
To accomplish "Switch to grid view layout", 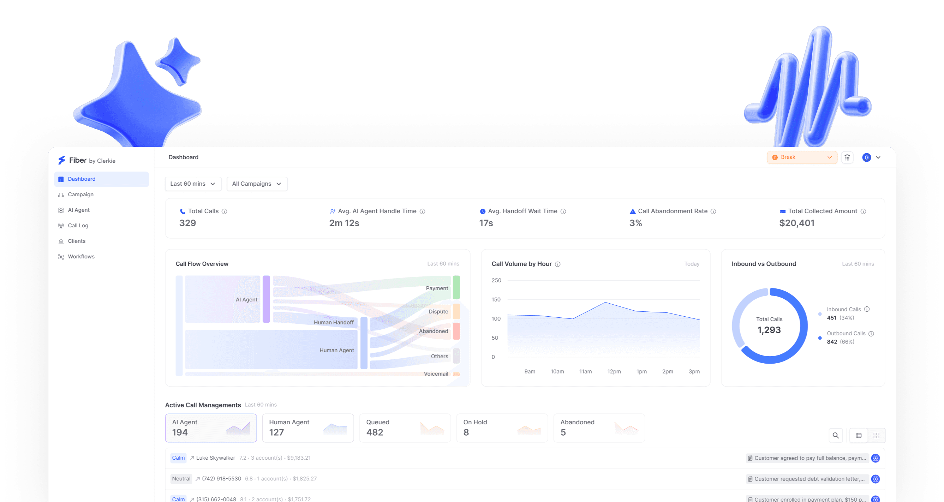I will click(x=876, y=435).
